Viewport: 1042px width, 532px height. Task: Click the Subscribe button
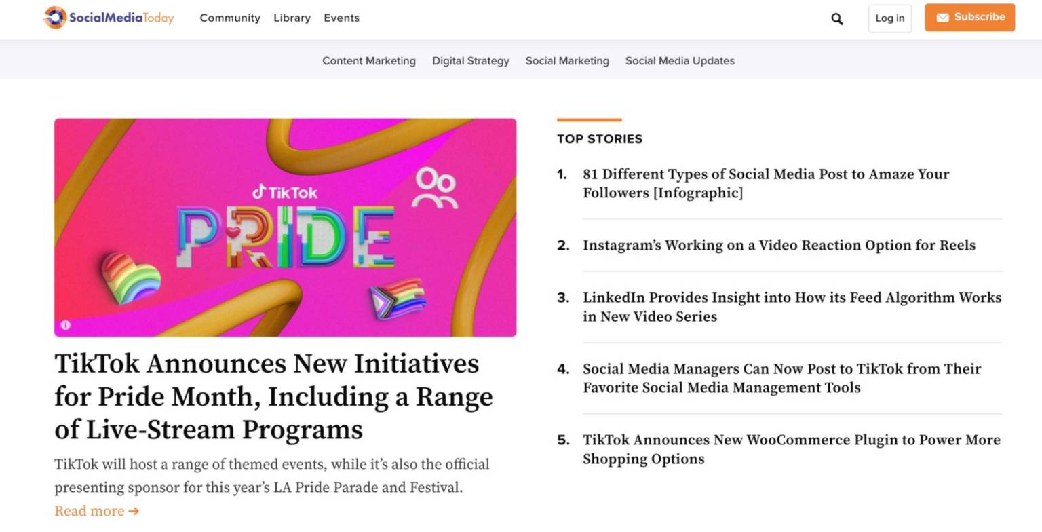969,18
